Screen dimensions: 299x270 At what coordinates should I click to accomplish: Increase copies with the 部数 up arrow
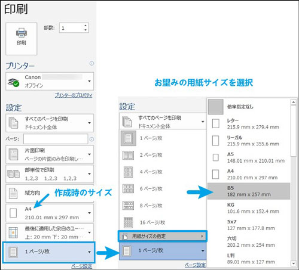86,26
